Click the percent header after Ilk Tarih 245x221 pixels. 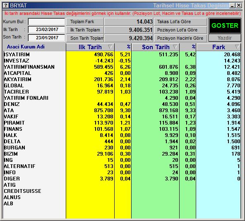click(129, 47)
